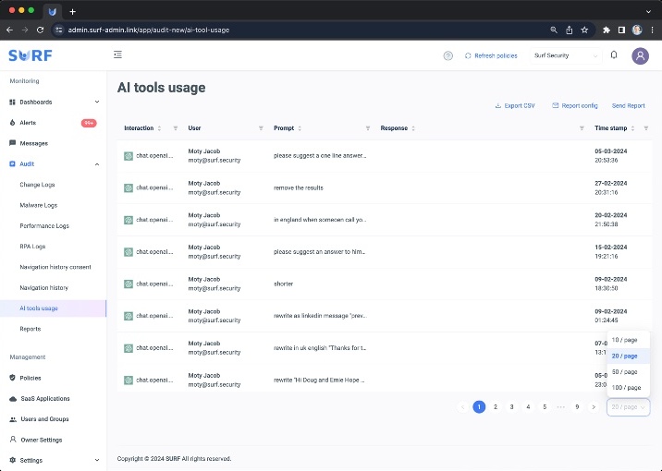The image size is (662, 471).
Task: Select 50 / page option
Action: coord(628,372)
